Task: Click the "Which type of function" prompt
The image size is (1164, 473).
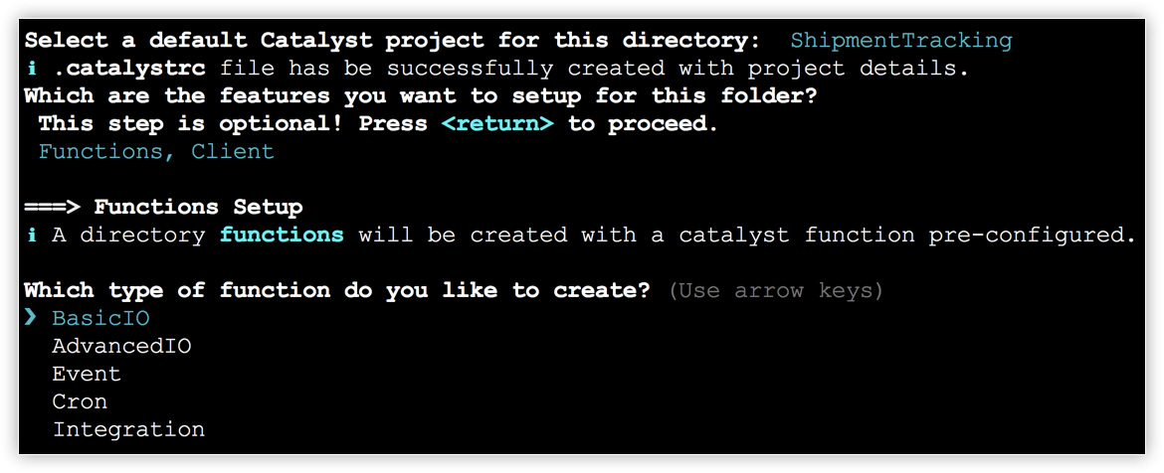Action: (338, 291)
